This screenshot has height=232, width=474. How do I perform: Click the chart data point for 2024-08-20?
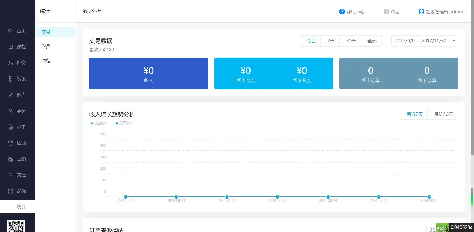pos(126,197)
